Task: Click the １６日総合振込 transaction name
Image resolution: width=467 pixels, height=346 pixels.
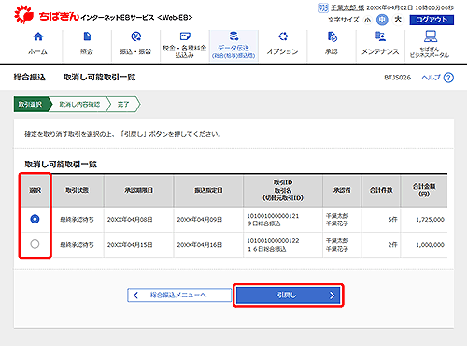Action: [x=266, y=249]
